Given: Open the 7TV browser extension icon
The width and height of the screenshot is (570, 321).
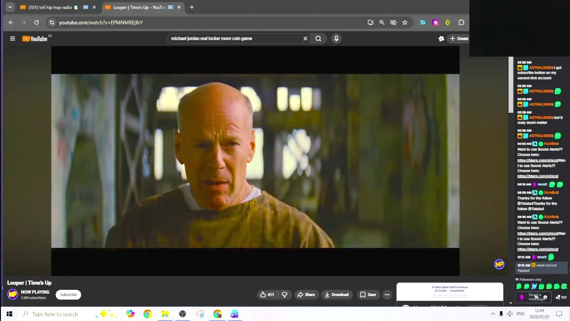Looking at the screenshot, I should 423,22.
